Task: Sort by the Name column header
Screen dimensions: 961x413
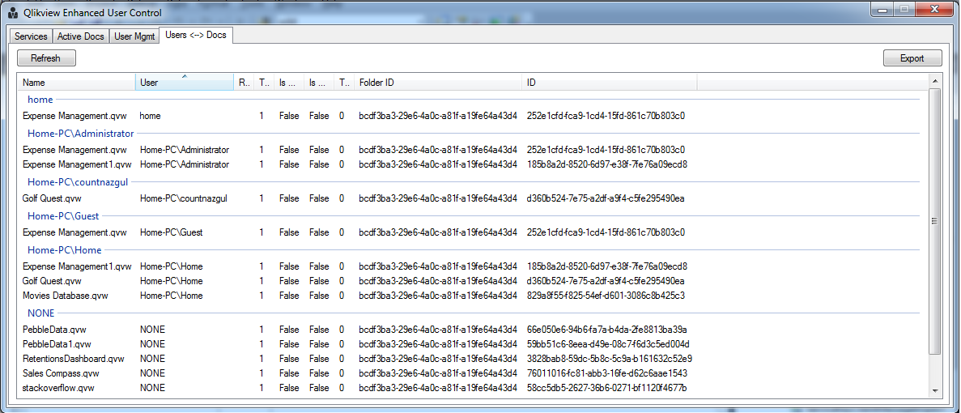Action: pyautogui.click(x=77, y=82)
